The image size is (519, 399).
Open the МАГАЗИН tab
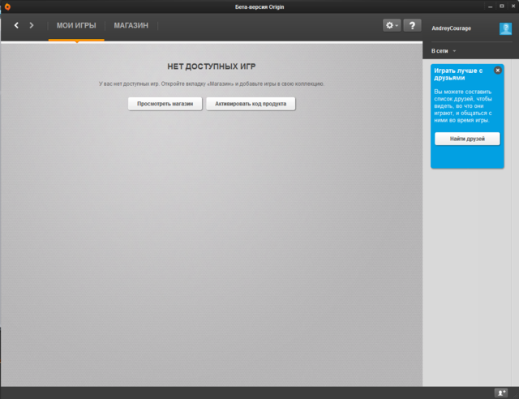pos(131,26)
